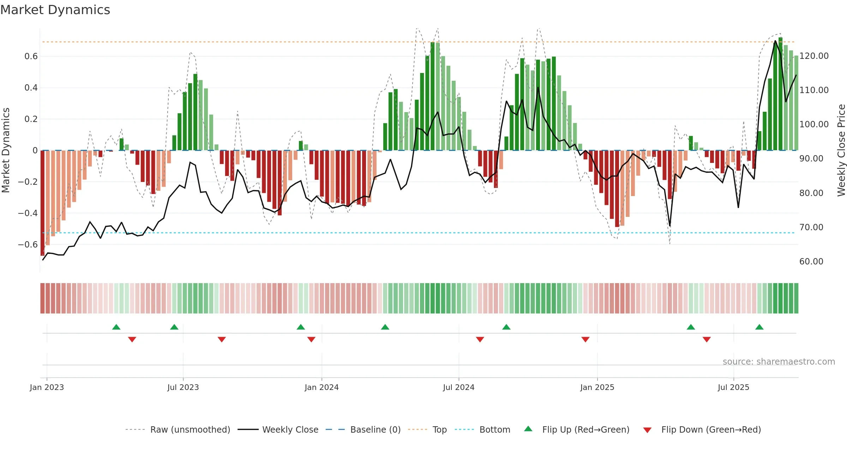This screenshot has width=847, height=476.
Task: Click the Jul 2023 x-axis label
Action: tap(183, 387)
